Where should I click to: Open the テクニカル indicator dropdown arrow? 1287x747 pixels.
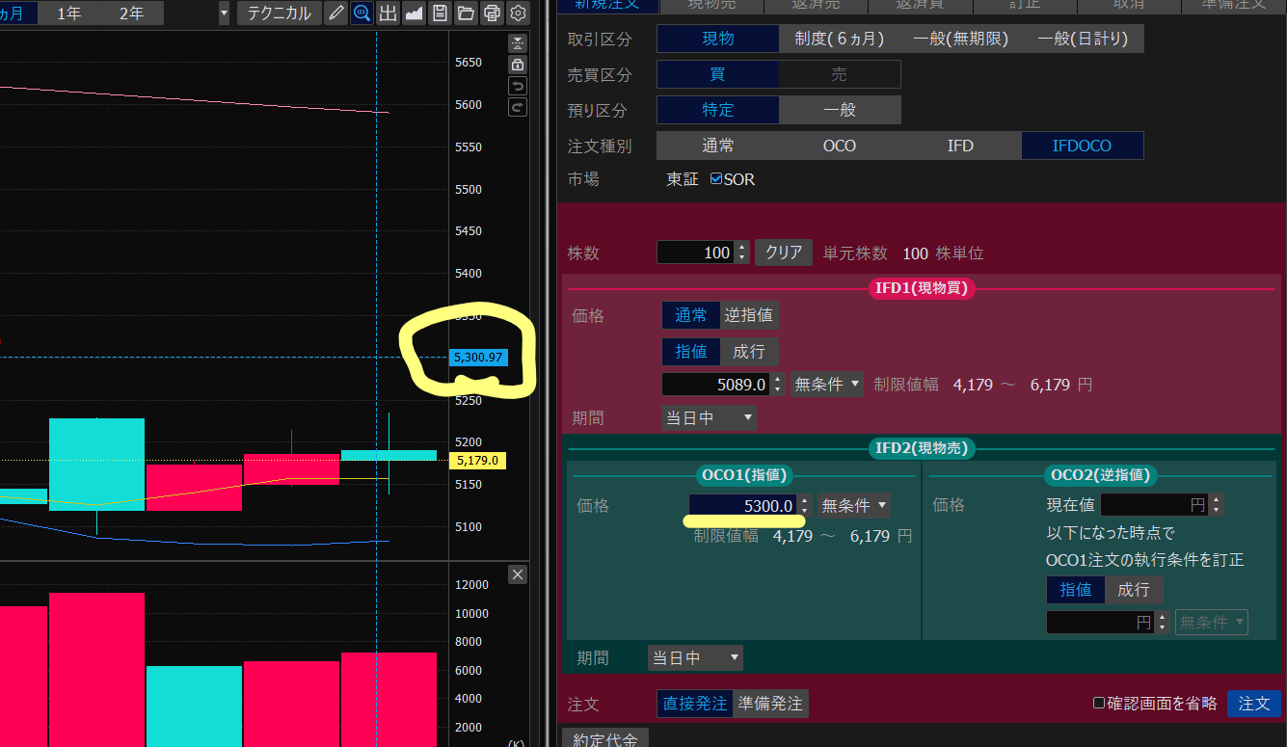(x=224, y=13)
